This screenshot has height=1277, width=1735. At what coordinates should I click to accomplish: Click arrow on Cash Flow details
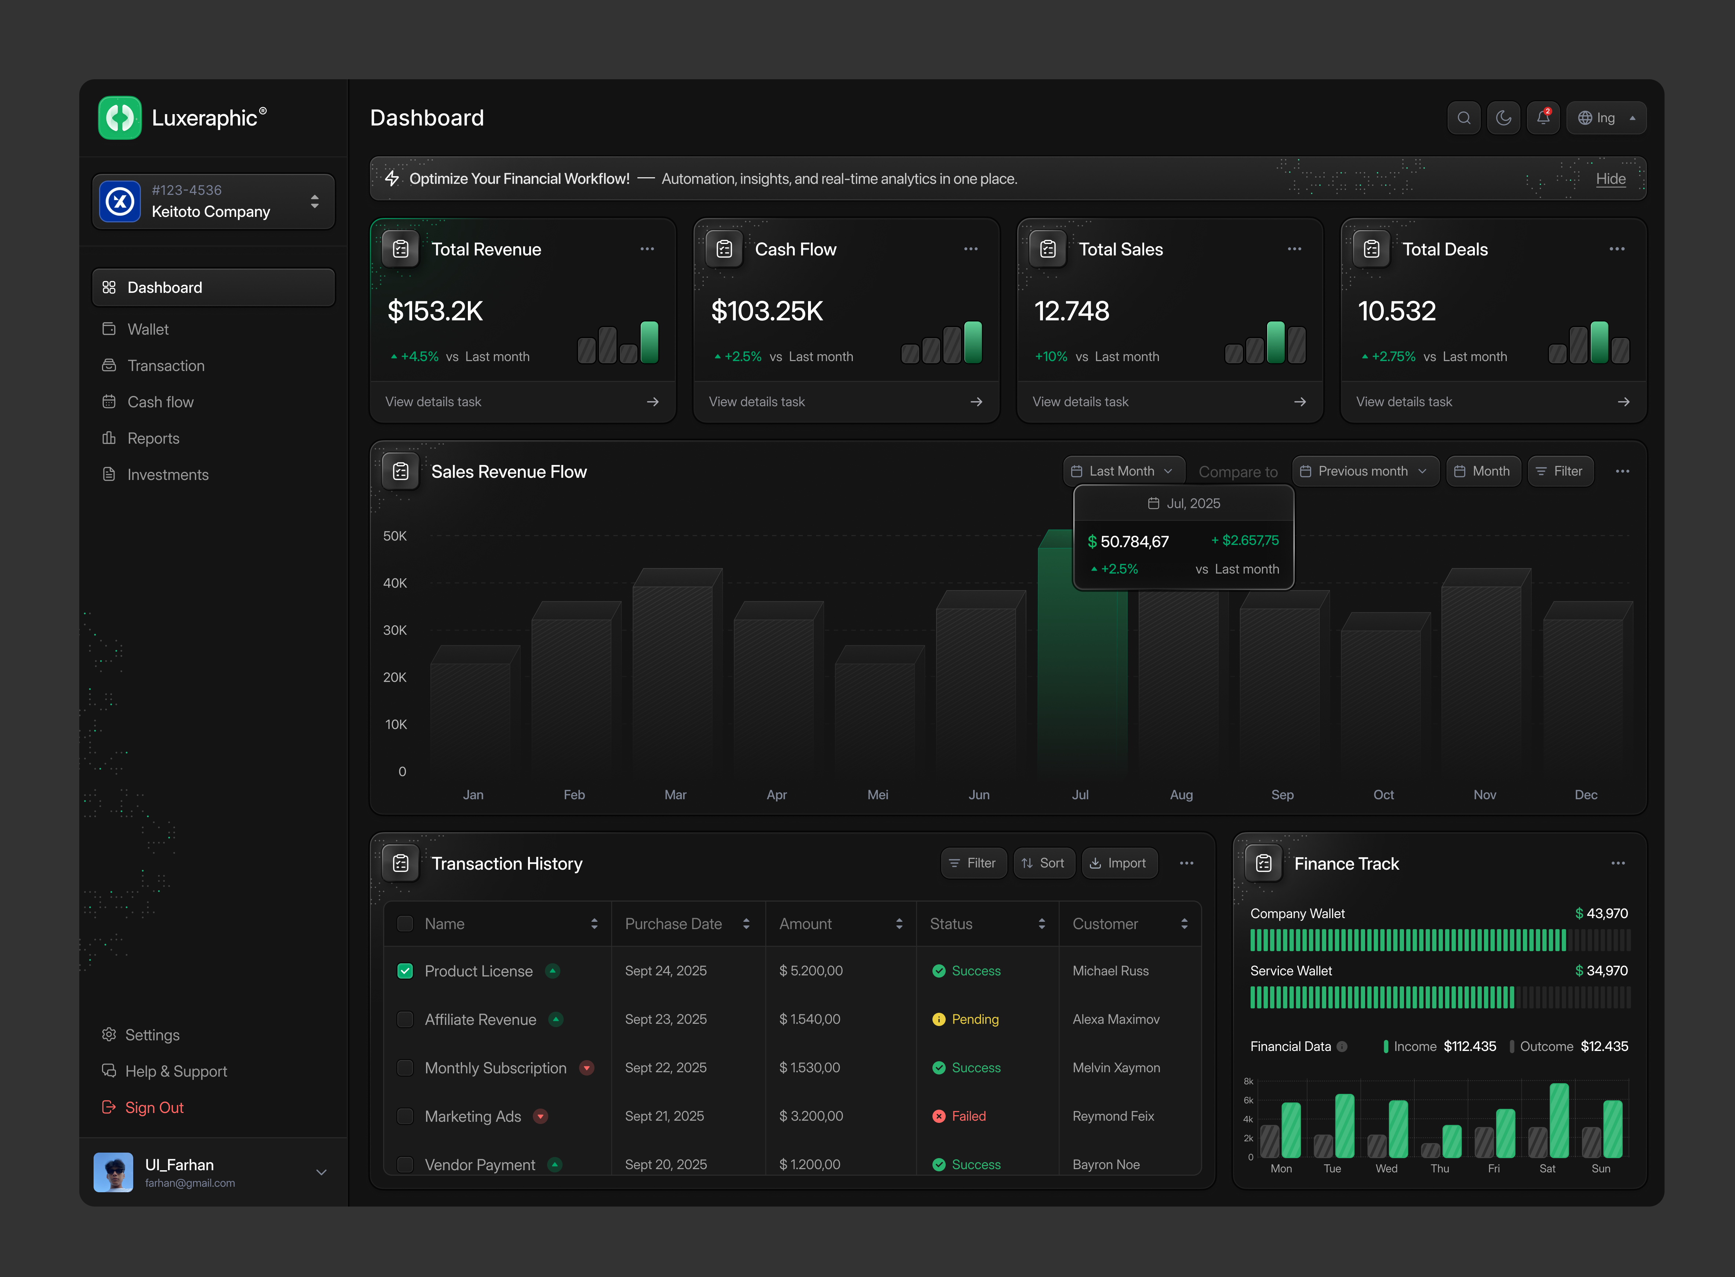tap(976, 402)
